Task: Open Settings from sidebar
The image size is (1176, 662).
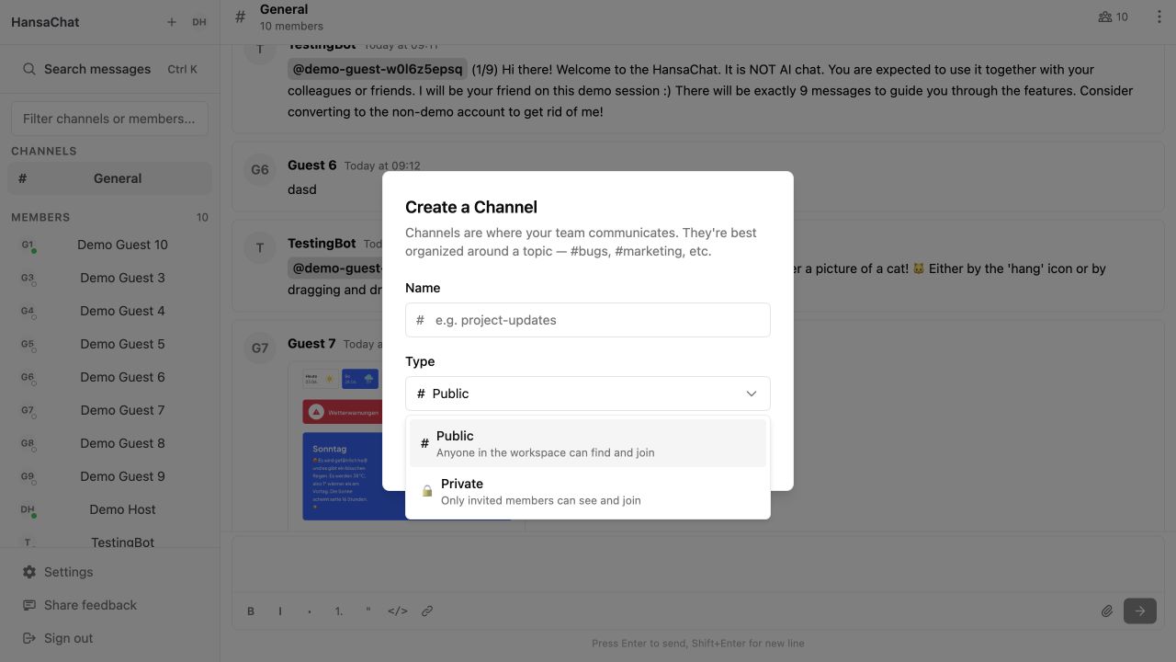Action: tap(109, 572)
